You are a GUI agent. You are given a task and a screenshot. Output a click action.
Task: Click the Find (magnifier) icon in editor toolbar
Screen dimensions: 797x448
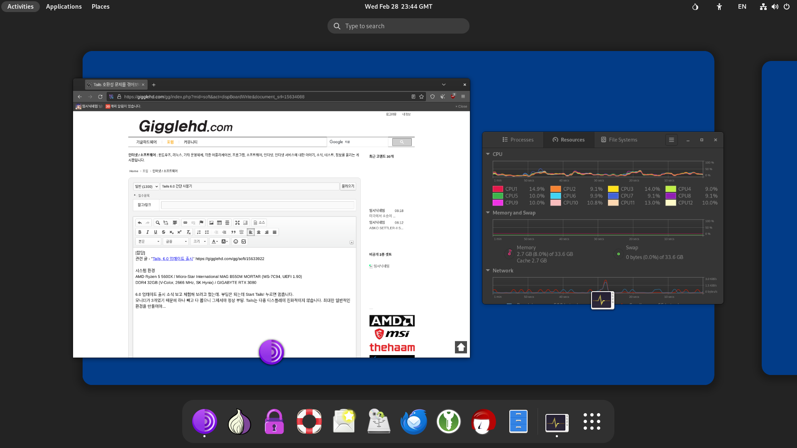tap(158, 223)
